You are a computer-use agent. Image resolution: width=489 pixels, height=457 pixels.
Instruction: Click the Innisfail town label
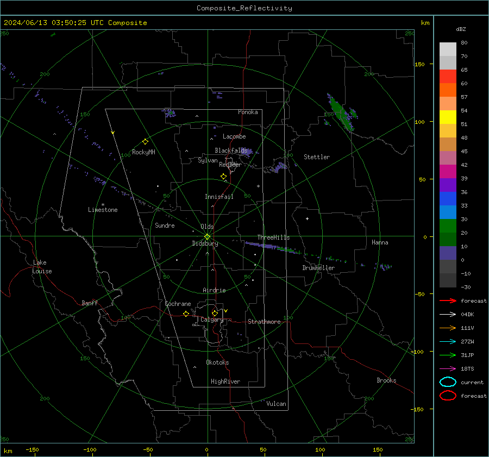[x=219, y=197]
